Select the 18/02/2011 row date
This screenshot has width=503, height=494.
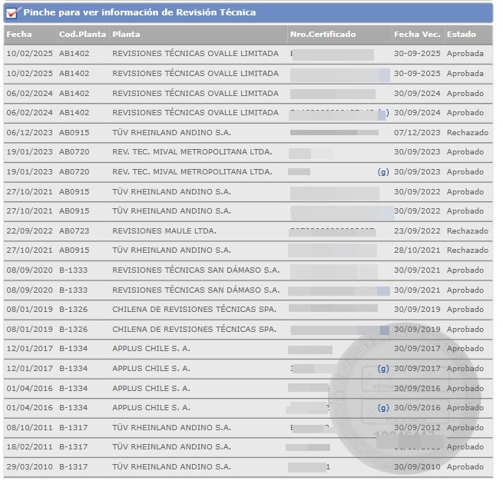[29, 447]
